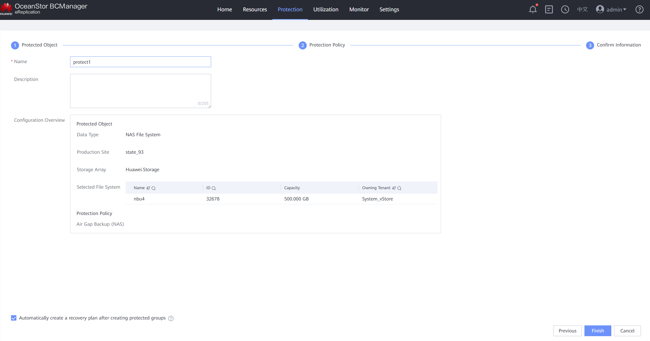Click the sort icon next to Name column
This screenshot has width=650, height=341.
point(148,188)
